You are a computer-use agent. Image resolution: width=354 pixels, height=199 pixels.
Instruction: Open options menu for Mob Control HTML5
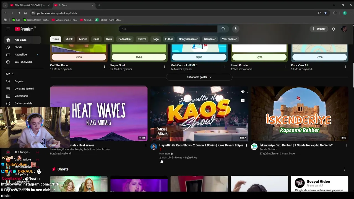pos(225,66)
